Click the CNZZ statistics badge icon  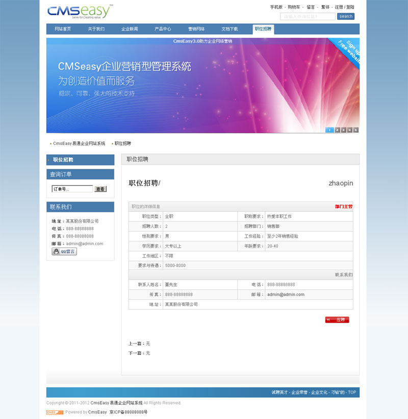55,412
